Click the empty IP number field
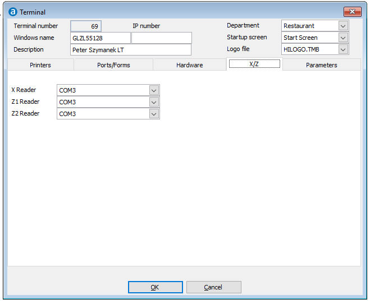The height and width of the screenshot is (304, 370). click(x=162, y=38)
